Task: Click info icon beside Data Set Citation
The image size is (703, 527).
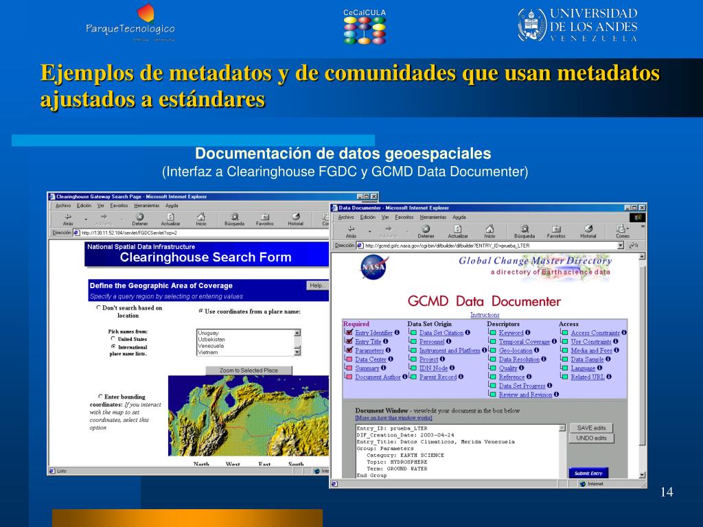Action: click(468, 333)
